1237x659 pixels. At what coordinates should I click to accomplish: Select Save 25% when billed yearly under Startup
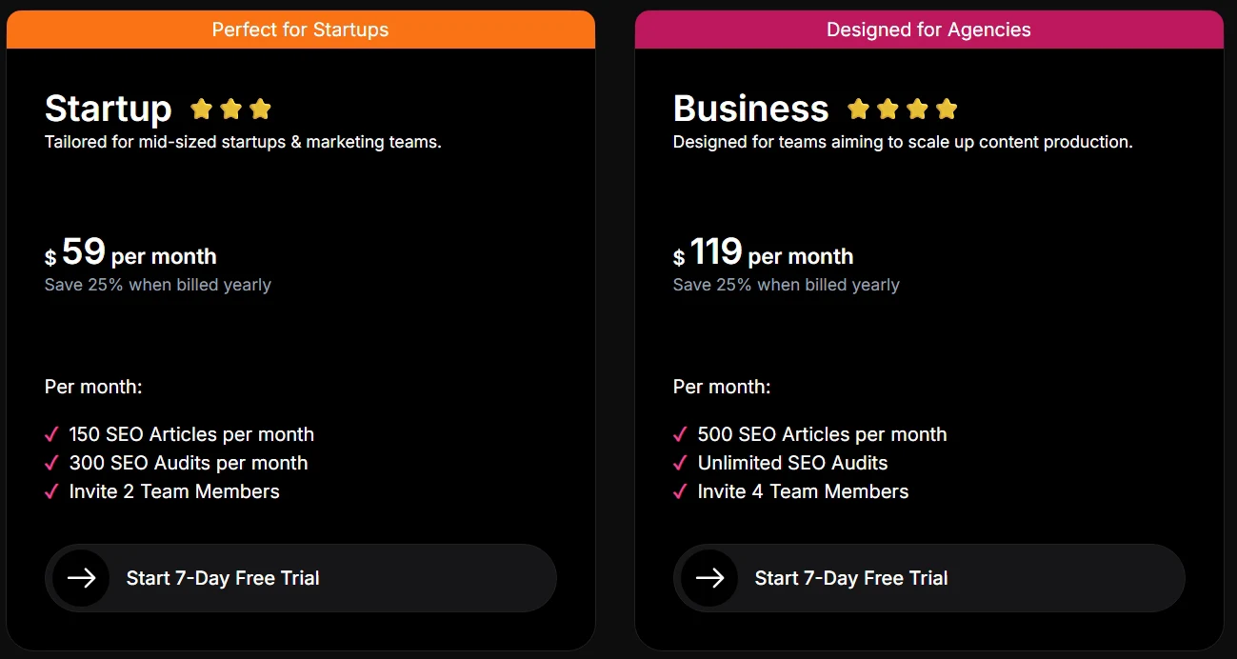[157, 284]
